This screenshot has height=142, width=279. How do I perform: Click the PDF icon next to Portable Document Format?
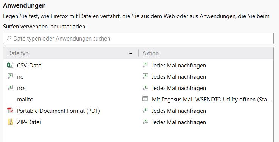pyautogui.click(x=10, y=111)
